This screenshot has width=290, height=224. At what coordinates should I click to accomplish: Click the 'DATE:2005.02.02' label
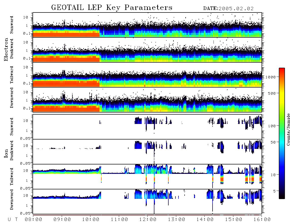tap(228, 8)
